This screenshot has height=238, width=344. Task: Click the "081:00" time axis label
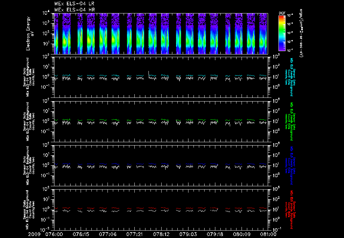(268, 234)
